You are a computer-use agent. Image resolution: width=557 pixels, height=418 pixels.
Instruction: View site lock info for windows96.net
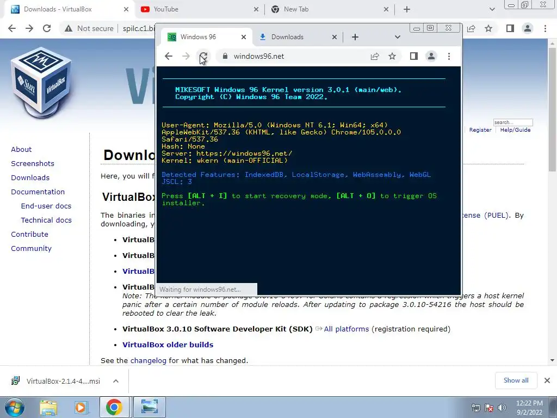click(x=225, y=56)
